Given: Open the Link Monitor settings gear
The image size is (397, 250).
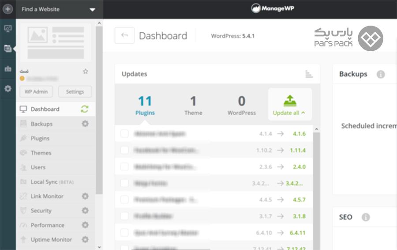Looking at the screenshot, I should [x=85, y=196].
